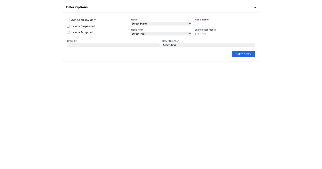Image resolution: width=322 pixels, height=169 pixels.
Task: Click the Select Year combo box arrow
Action: (189, 34)
